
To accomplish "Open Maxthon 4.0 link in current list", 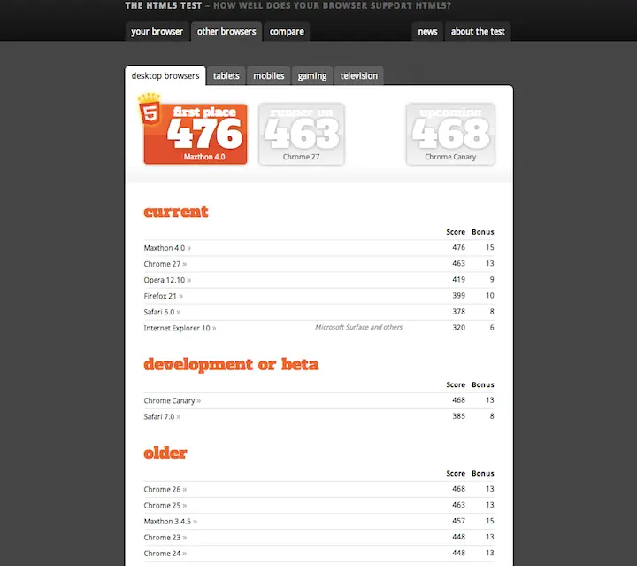I will coord(167,248).
